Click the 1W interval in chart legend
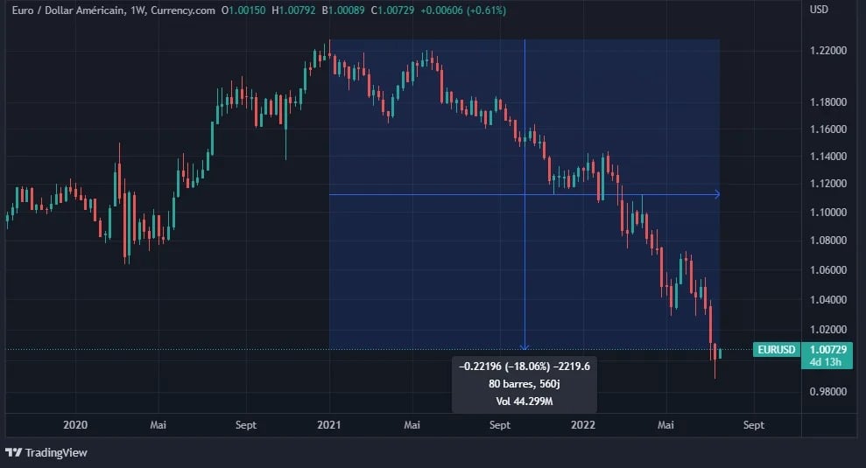Screen dimensions: 866x468 coord(137,10)
